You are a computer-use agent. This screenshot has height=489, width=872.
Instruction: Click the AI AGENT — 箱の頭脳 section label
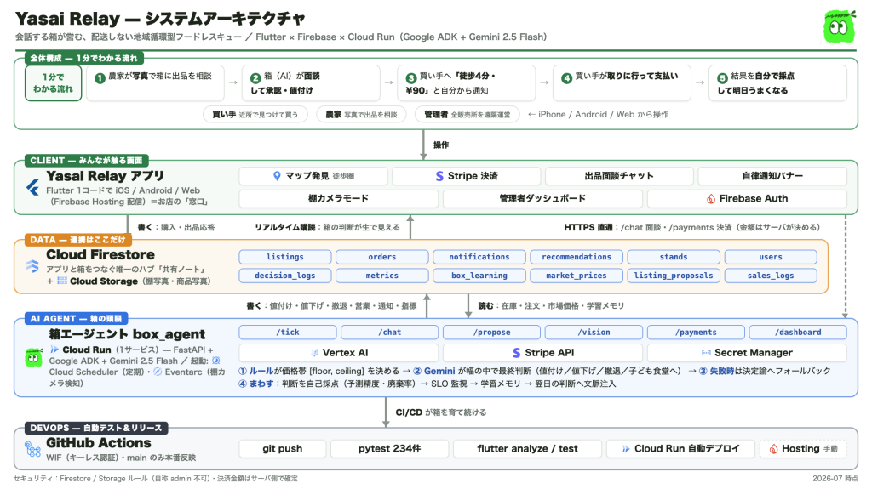[x=76, y=318]
